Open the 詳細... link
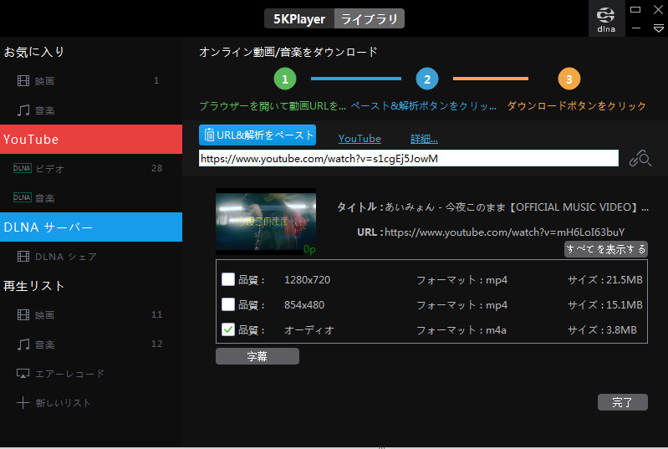Screen dimensions: 668x449 pos(424,139)
